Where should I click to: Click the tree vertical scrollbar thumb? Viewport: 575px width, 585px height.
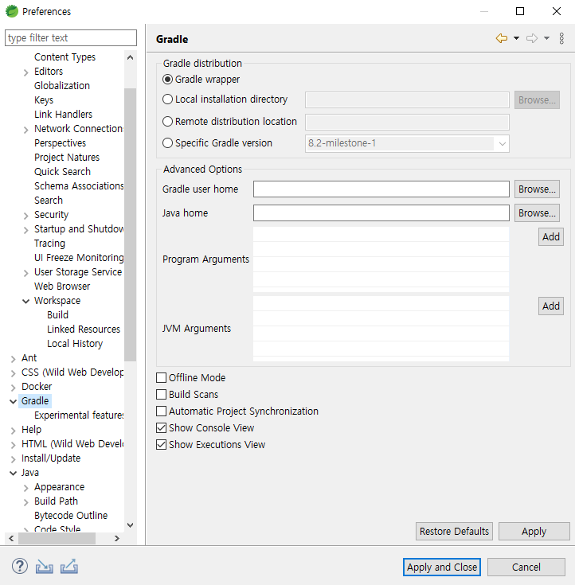131,224
